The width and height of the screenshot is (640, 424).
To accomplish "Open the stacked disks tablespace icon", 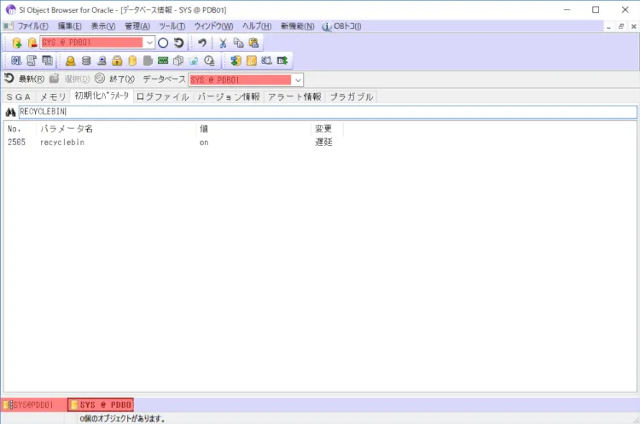I will [86, 61].
